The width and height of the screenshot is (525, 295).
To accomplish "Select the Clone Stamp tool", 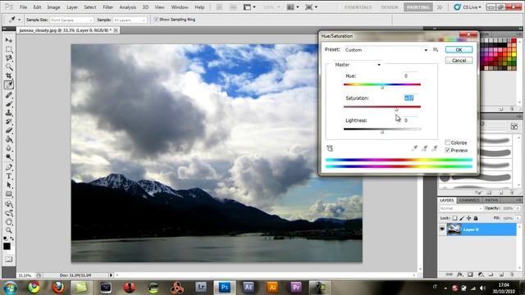I will click(9, 113).
